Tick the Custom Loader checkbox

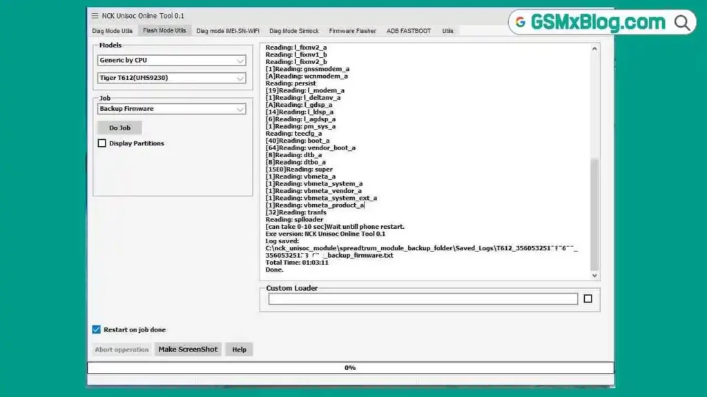588,298
